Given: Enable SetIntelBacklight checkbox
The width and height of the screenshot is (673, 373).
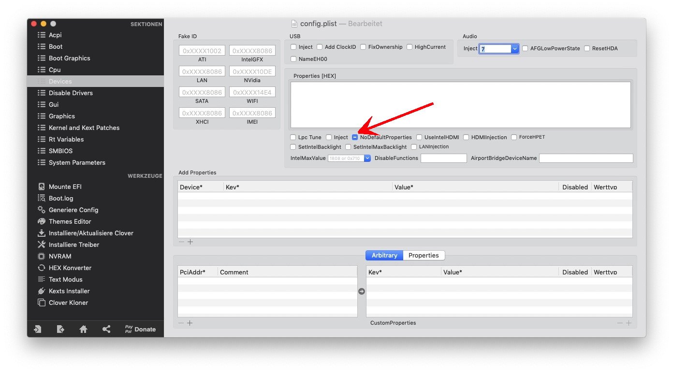Looking at the screenshot, I should click(x=293, y=147).
